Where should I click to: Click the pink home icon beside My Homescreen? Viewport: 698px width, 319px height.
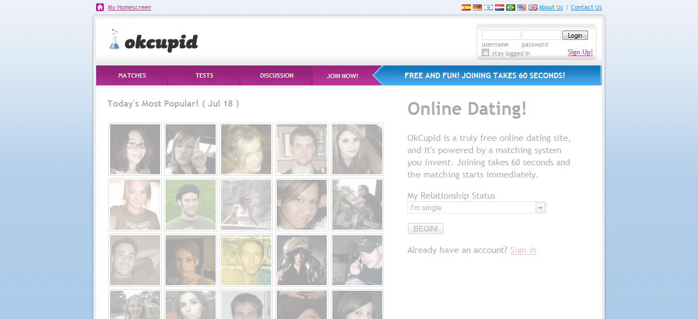[100, 7]
